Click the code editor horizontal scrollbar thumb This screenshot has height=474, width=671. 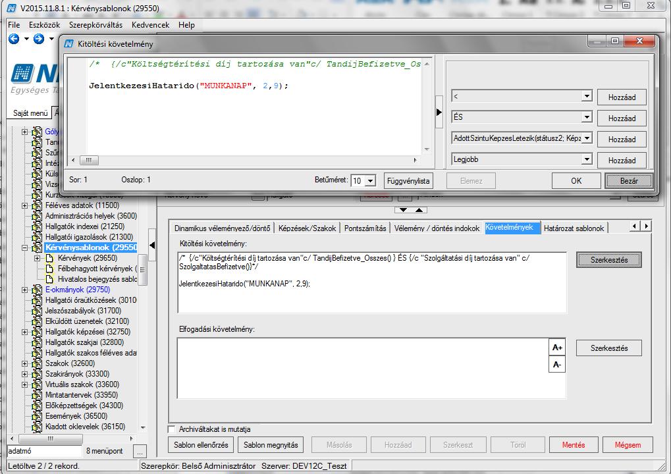coord(89,160)
